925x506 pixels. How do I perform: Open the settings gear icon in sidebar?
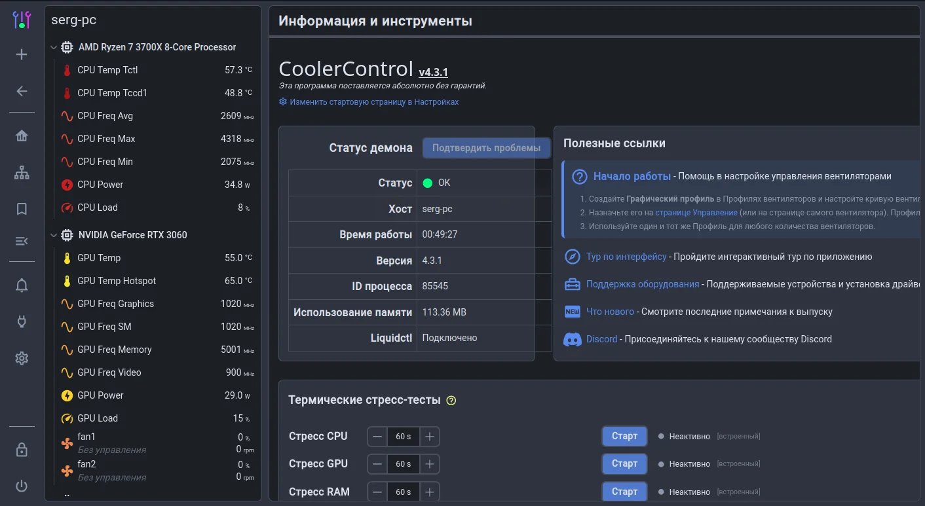pyautogui.click(x=22, y=358)
